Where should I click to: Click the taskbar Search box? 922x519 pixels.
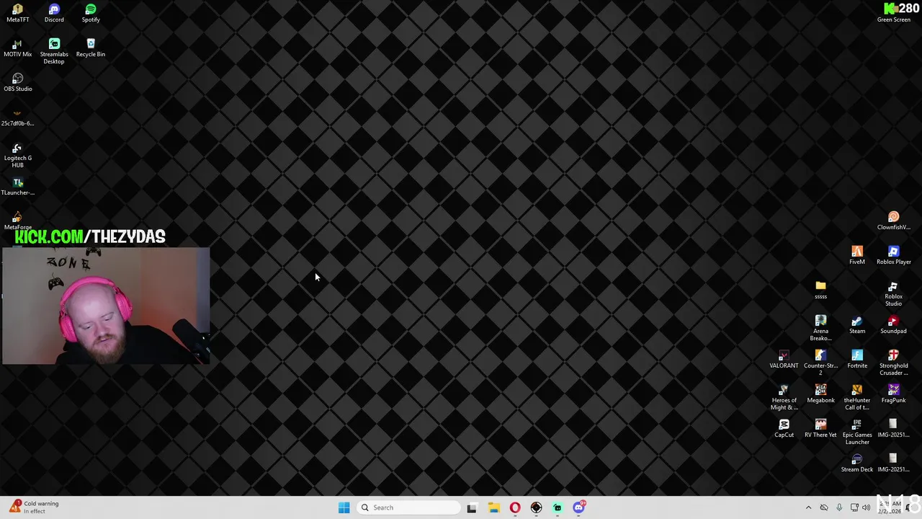(408, 507)
